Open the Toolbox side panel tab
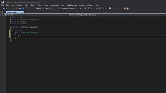 2,14
